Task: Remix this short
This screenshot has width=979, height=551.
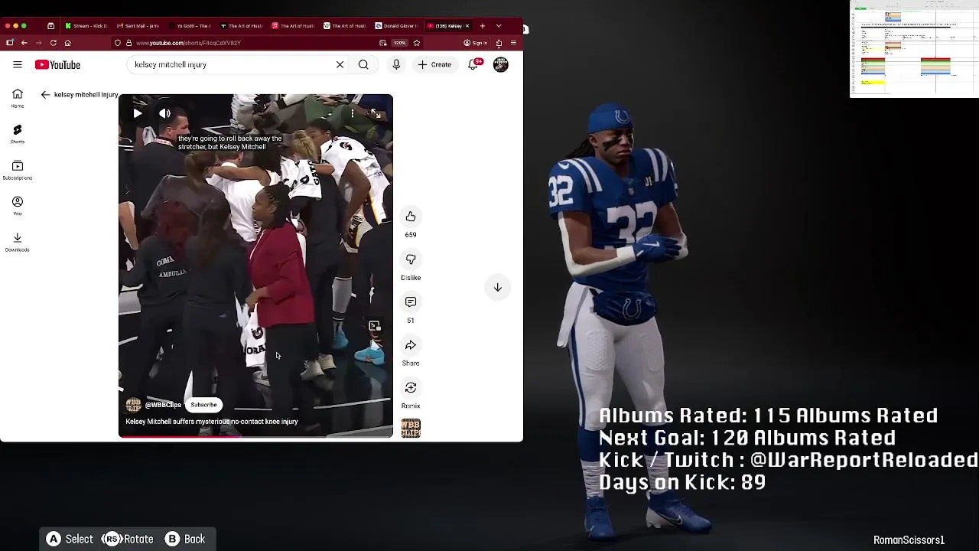Action: tap(411, 389)
